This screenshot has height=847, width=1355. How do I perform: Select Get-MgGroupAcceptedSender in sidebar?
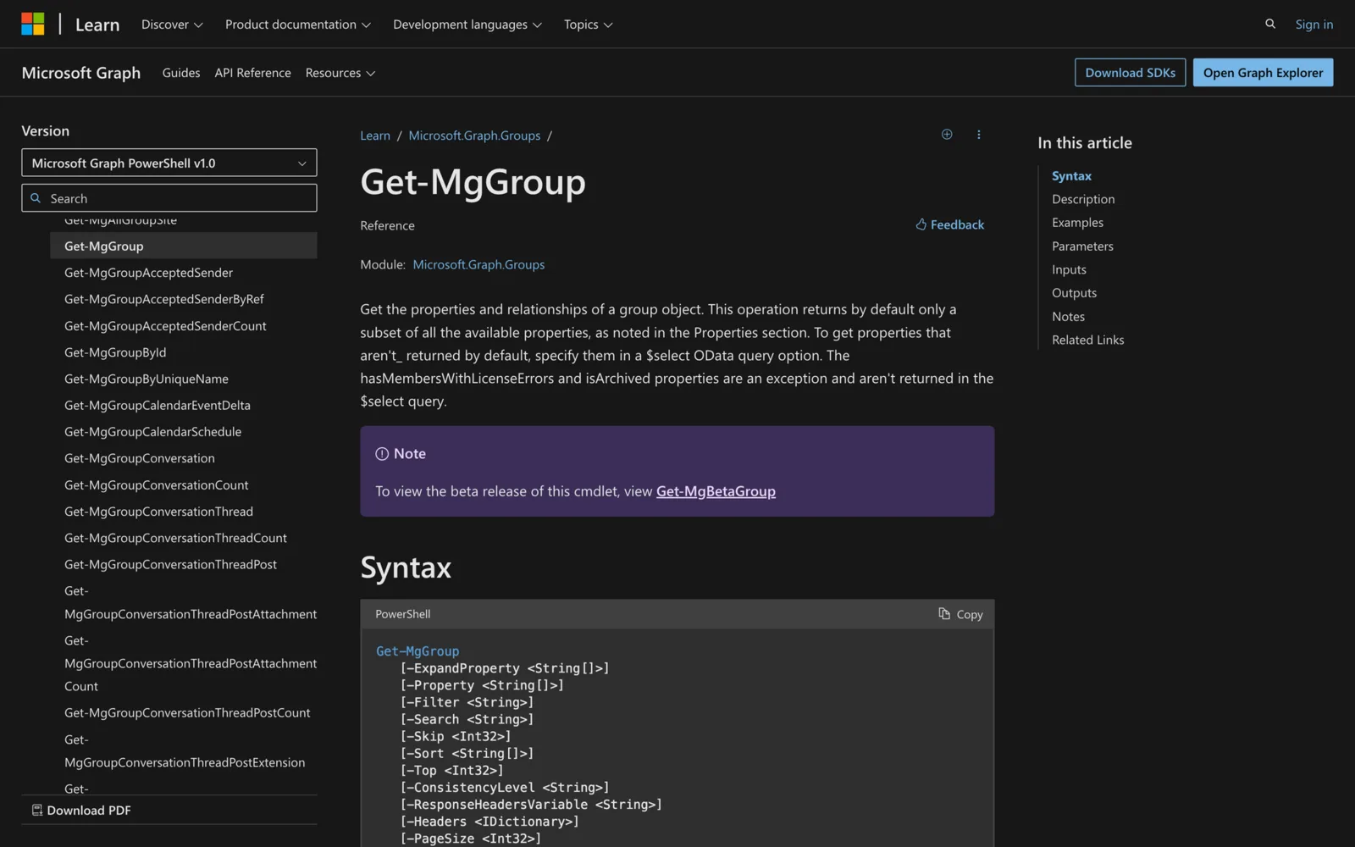click(x=148, y=273)
